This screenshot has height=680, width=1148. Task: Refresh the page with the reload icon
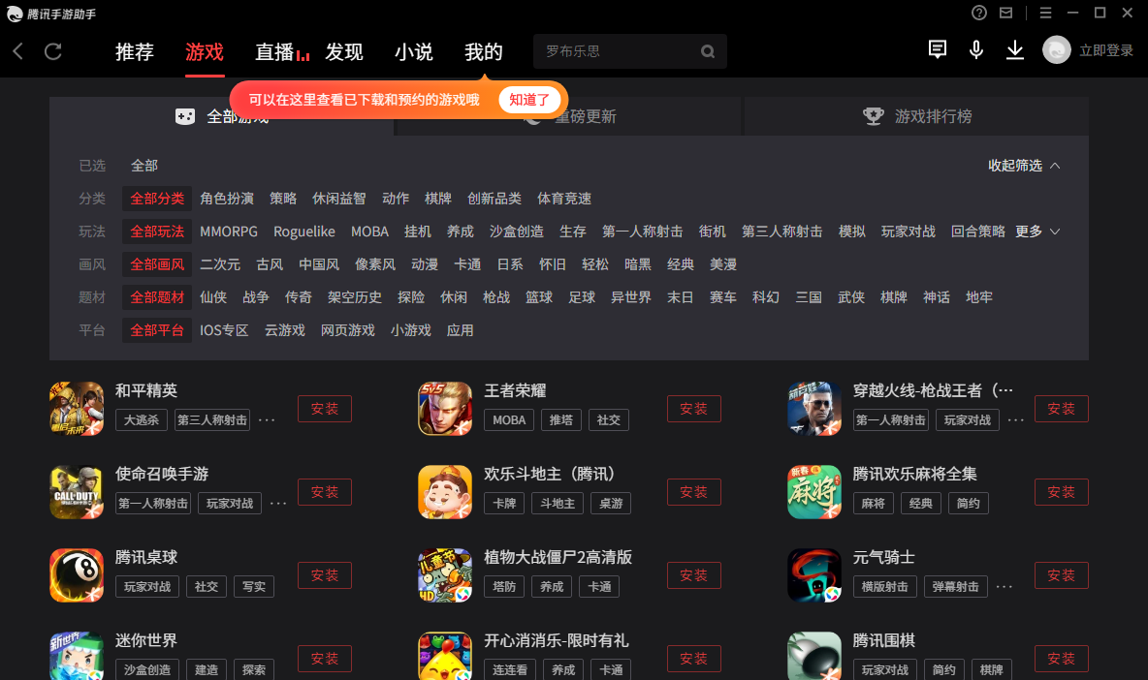pos(52,51)
